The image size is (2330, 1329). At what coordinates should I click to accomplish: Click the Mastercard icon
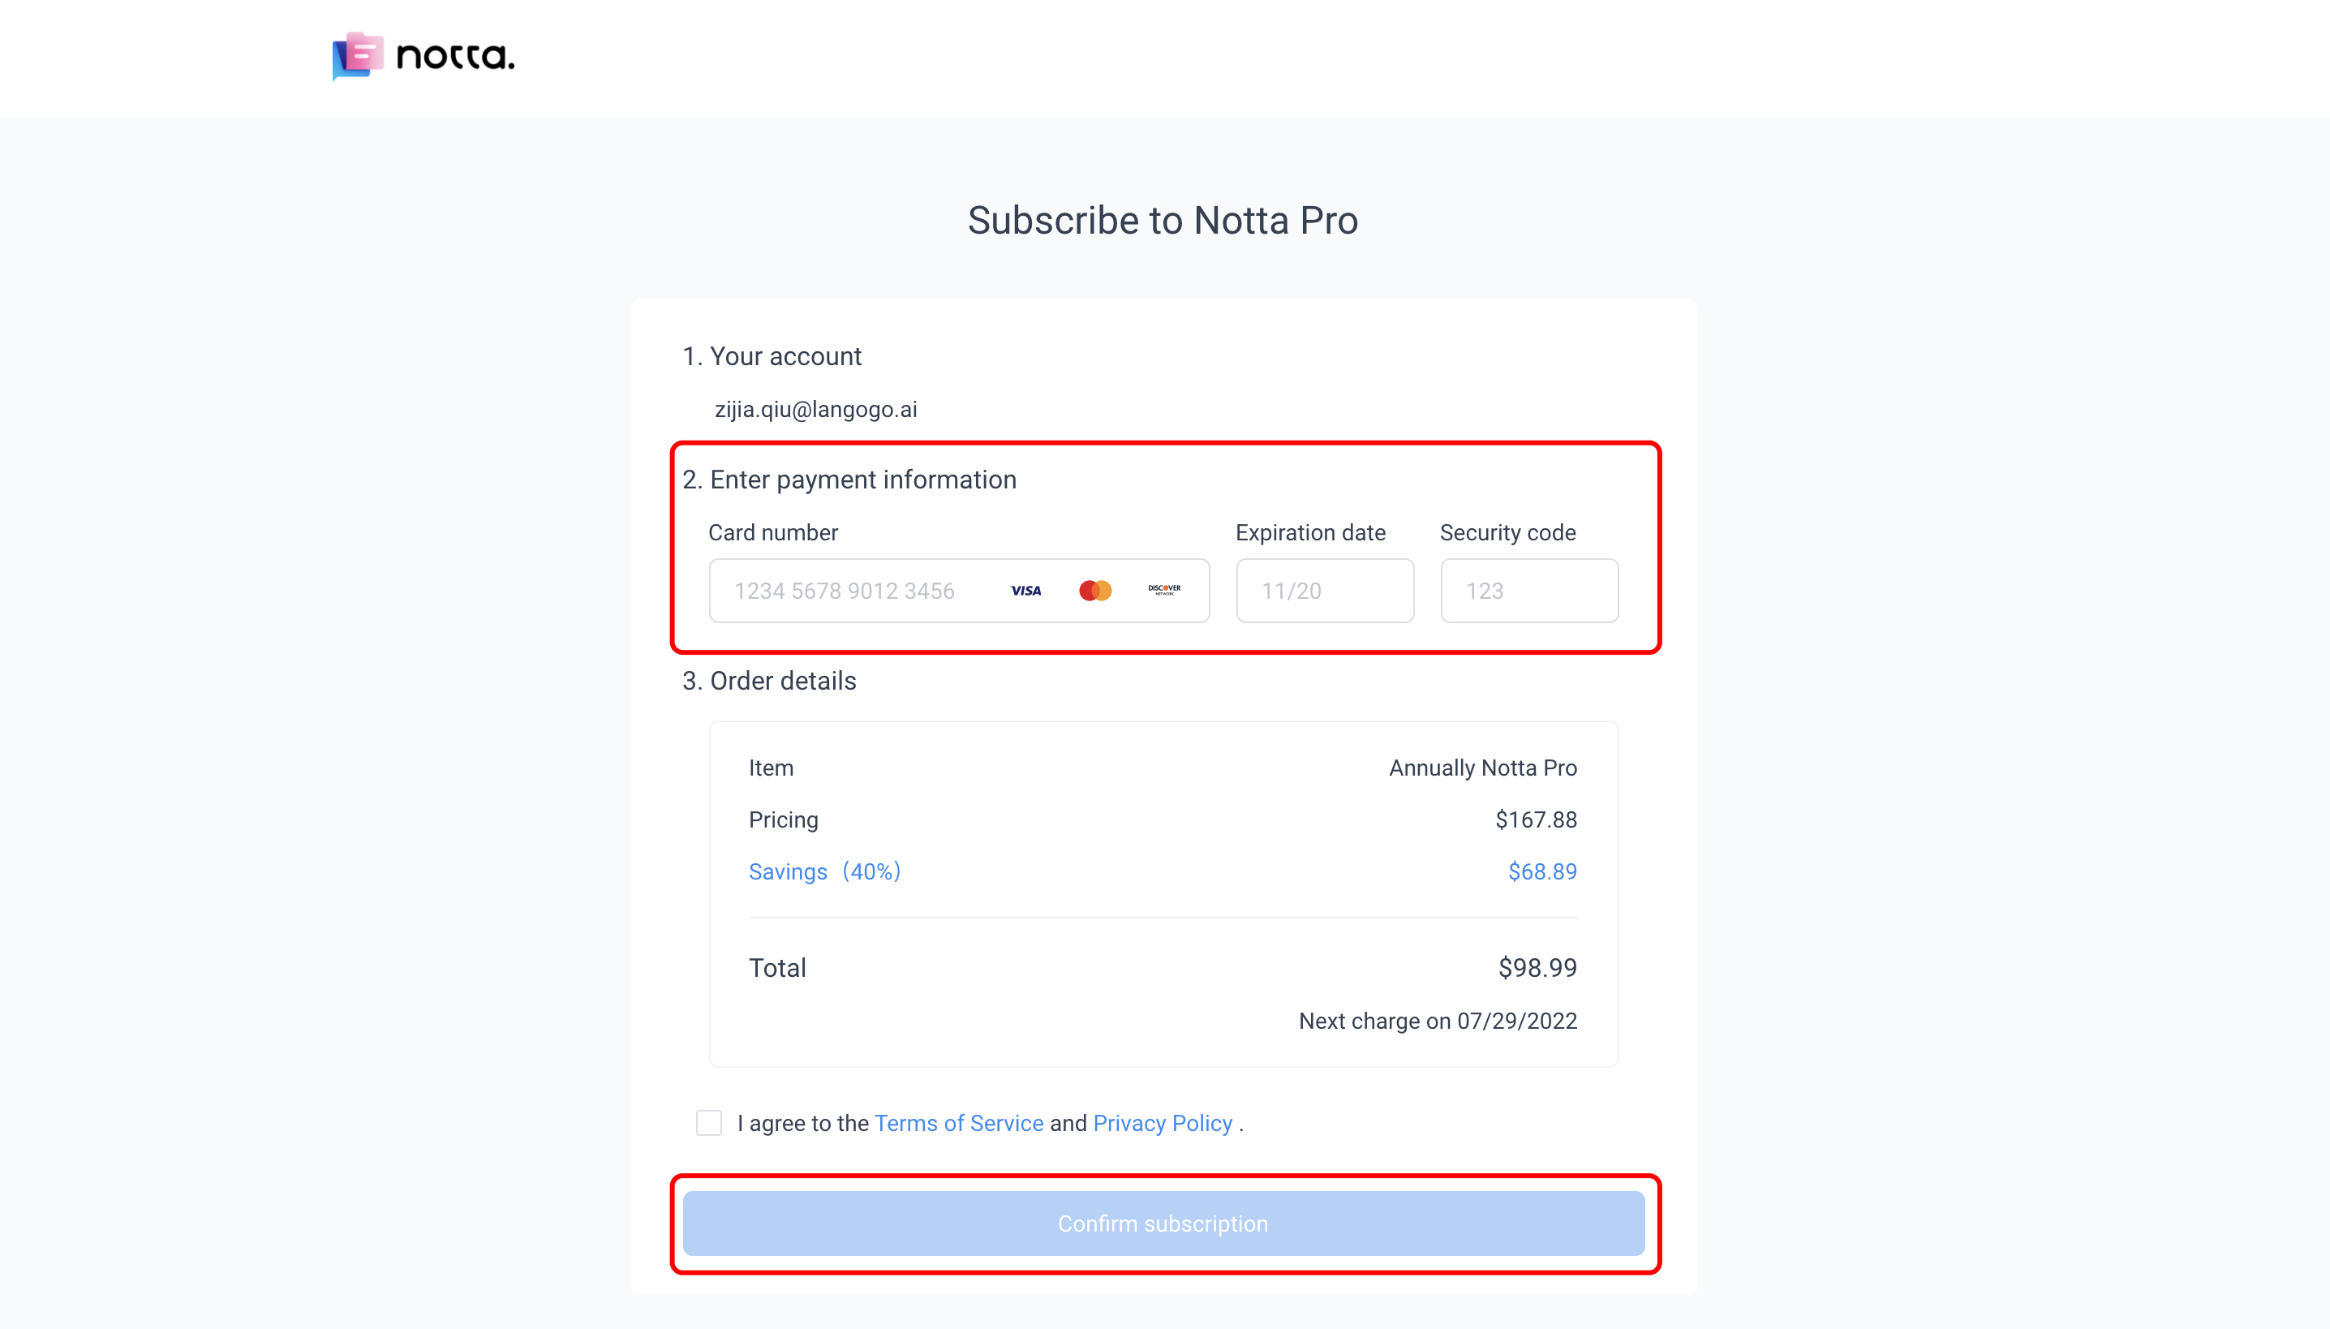[x=1095, y=591]
